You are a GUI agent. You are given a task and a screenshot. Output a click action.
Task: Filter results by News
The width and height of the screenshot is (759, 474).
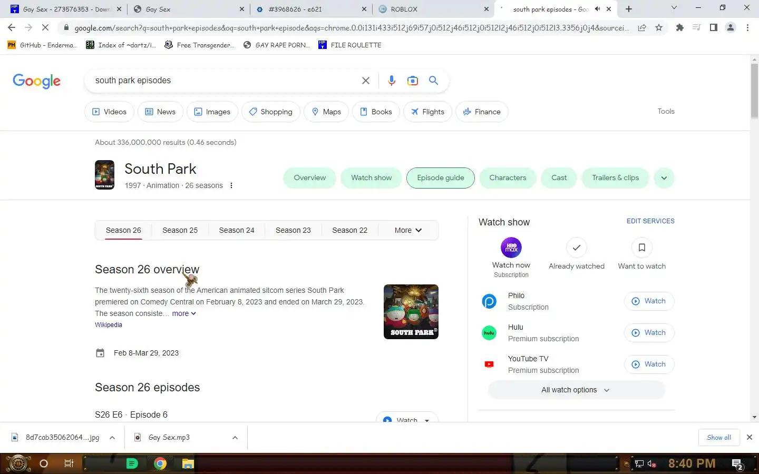(x=160, y=112)
